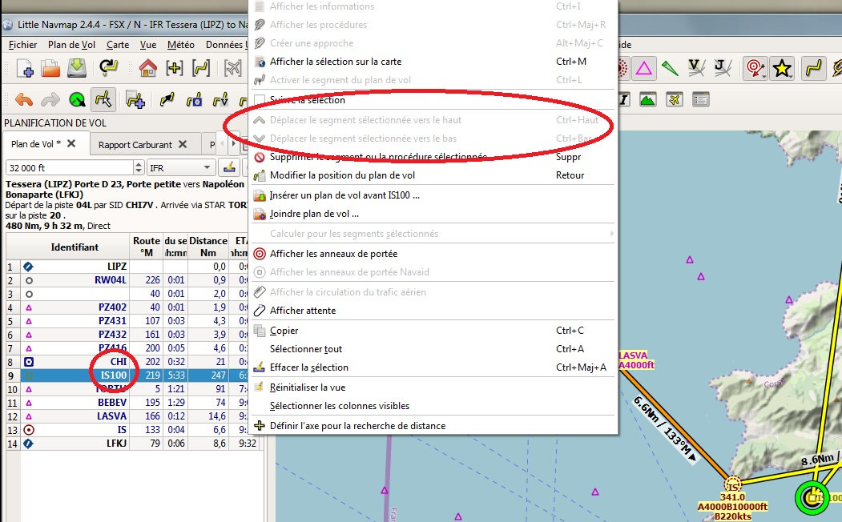Open the Vue menu
The width and height of the screenshot is (842, 522).
tap(148, 45)
